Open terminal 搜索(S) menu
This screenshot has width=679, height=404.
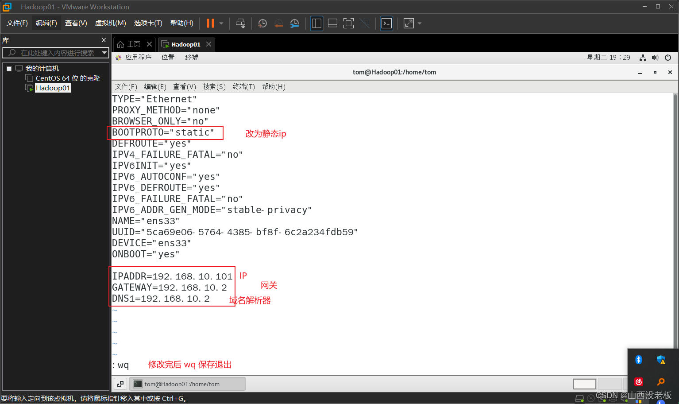[x=214, y=87]
